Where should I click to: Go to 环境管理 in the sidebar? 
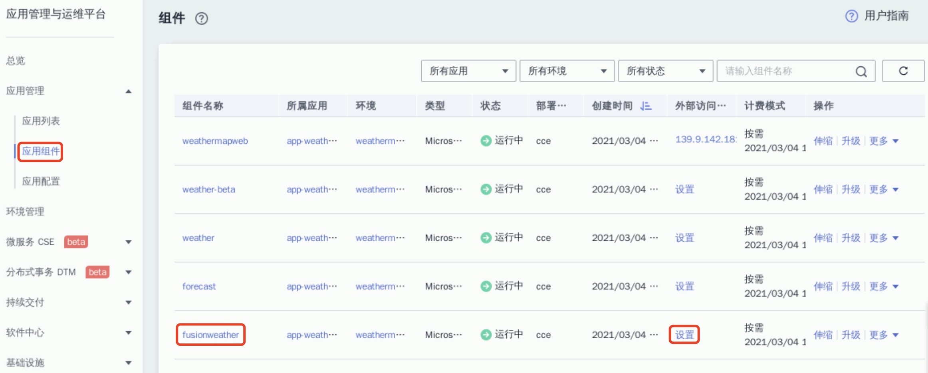coord(25,212)
